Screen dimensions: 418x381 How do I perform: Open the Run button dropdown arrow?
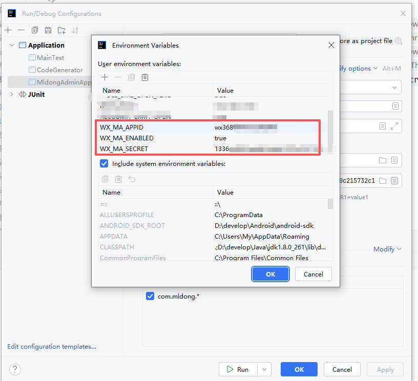(x=264, y=369)
